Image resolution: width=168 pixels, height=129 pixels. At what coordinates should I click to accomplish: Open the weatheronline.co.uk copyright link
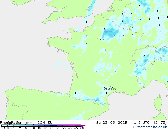click(149, 127)
